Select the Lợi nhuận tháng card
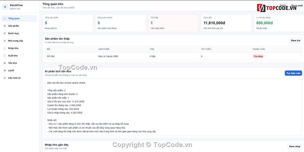This screenshot has width=304, height=152. [x=279, y=23]
